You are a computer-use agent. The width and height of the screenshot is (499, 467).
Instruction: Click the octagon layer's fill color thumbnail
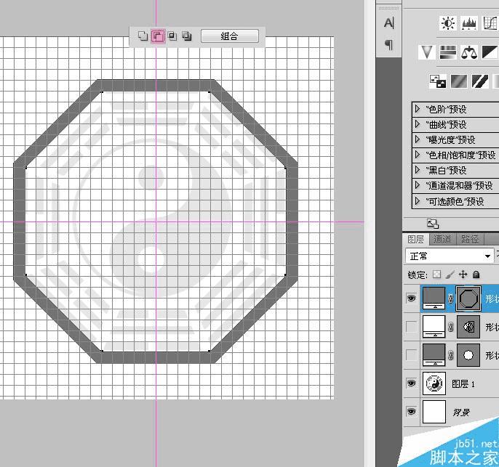coord(434,298)
